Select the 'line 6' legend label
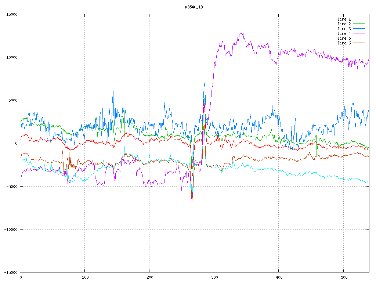 pos(344,43)
